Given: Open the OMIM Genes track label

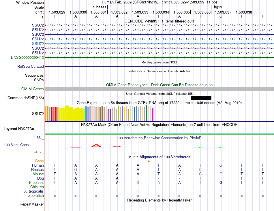Looking at the screenshot, I should pos(33,89).
